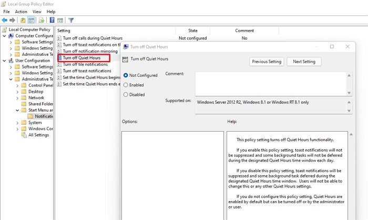Select the Windows Components tree item
Image resolution: width=368 pixels, height=220 pixels.
[x=40, y=129]
